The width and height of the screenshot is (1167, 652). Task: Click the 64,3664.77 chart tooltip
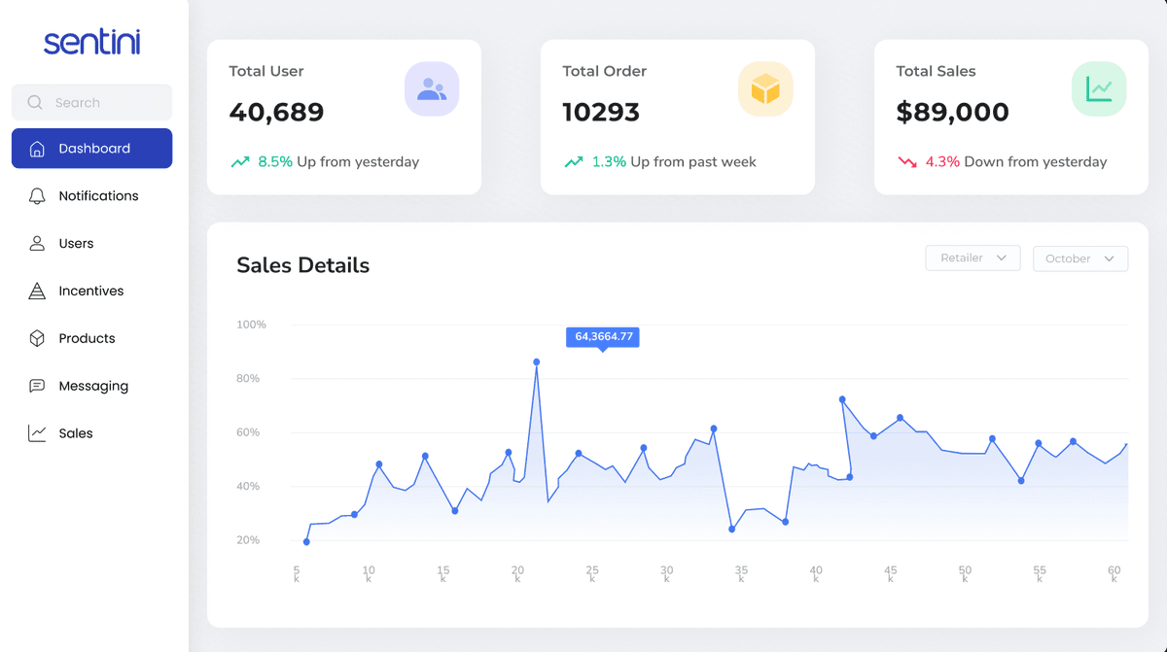tap(603, 337)
